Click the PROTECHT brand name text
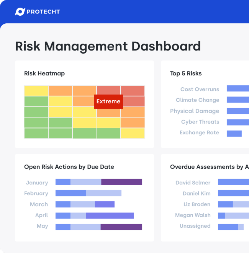249x253 pixels. tap(43, 12)
